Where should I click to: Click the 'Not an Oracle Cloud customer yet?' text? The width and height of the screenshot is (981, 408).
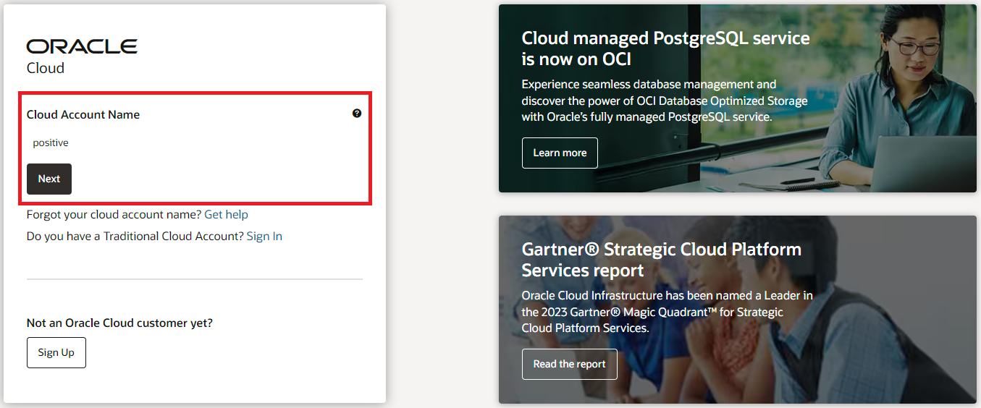coord(119,323)
